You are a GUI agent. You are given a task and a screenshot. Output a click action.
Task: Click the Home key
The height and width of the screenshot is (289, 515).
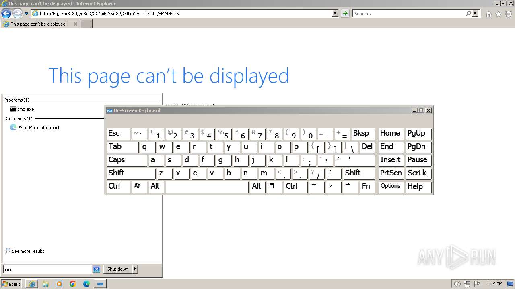coord(391,134)
